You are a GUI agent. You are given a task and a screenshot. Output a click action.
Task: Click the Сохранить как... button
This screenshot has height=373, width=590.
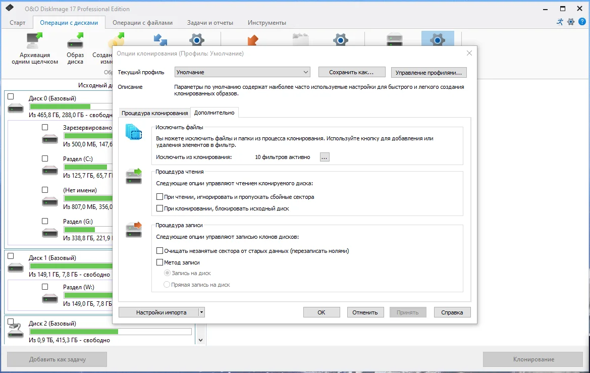click(351, 72)
